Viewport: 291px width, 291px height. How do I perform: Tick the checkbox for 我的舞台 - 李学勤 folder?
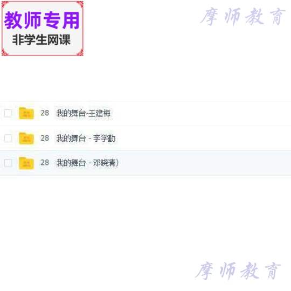point(8,138)
